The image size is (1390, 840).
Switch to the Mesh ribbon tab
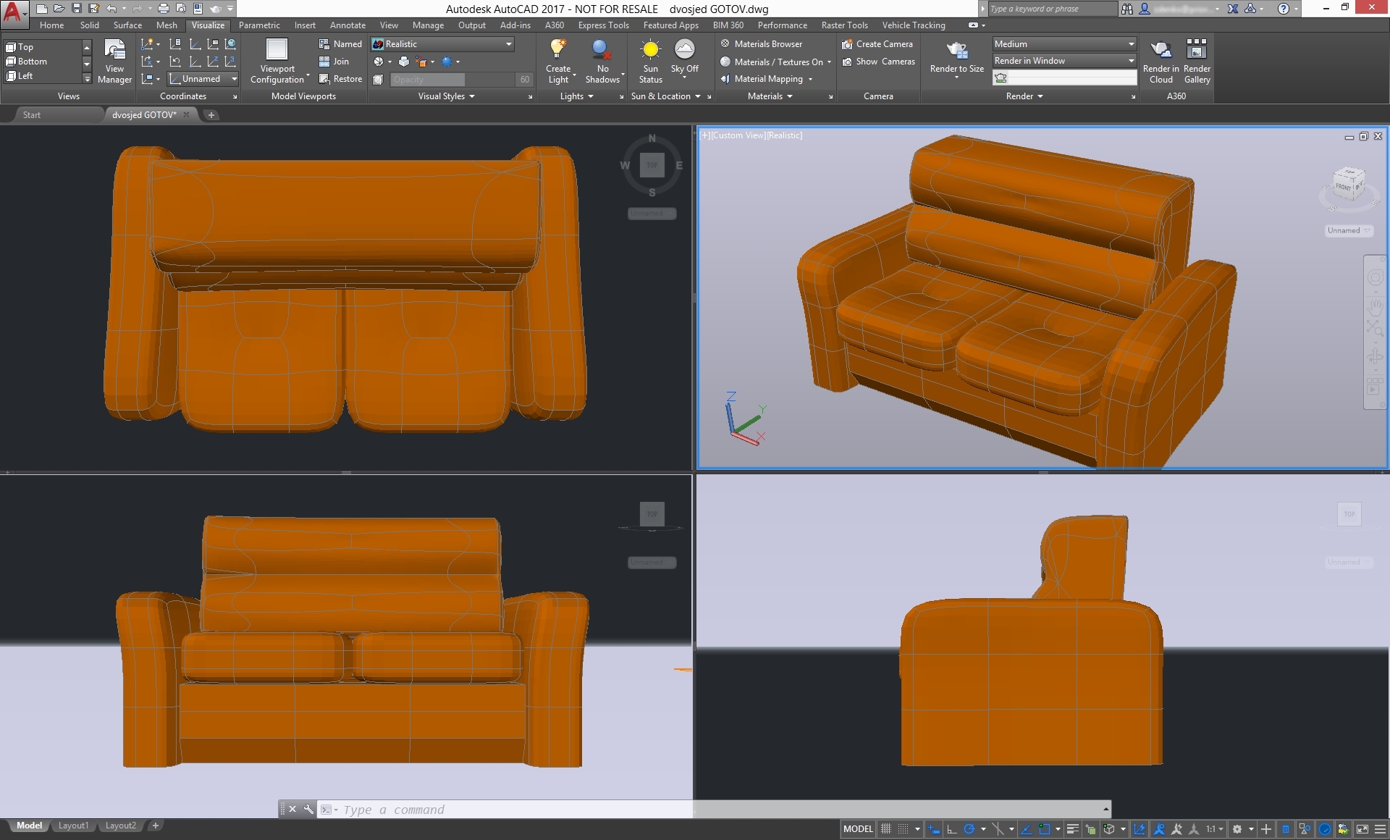167,25
